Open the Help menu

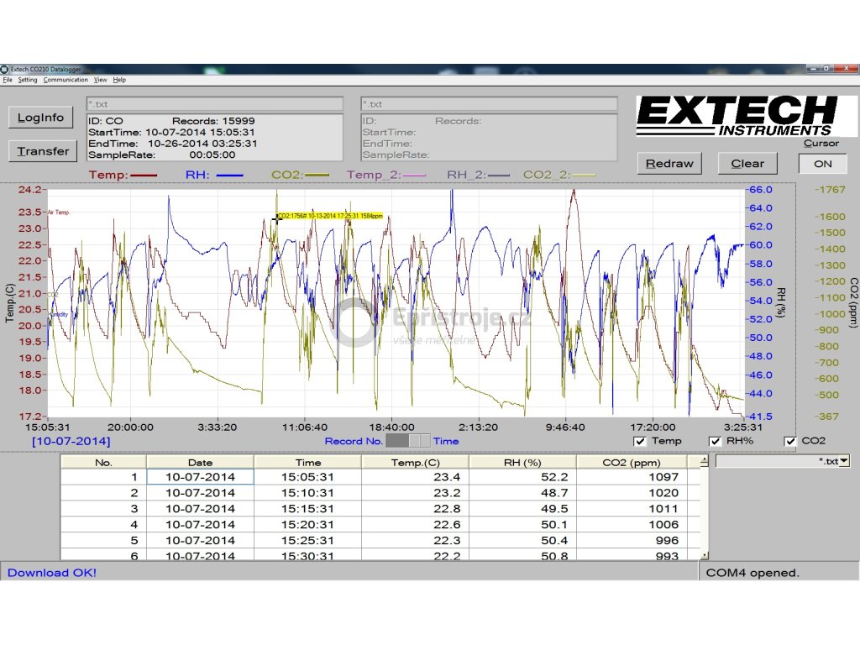(x=119, y=80)
